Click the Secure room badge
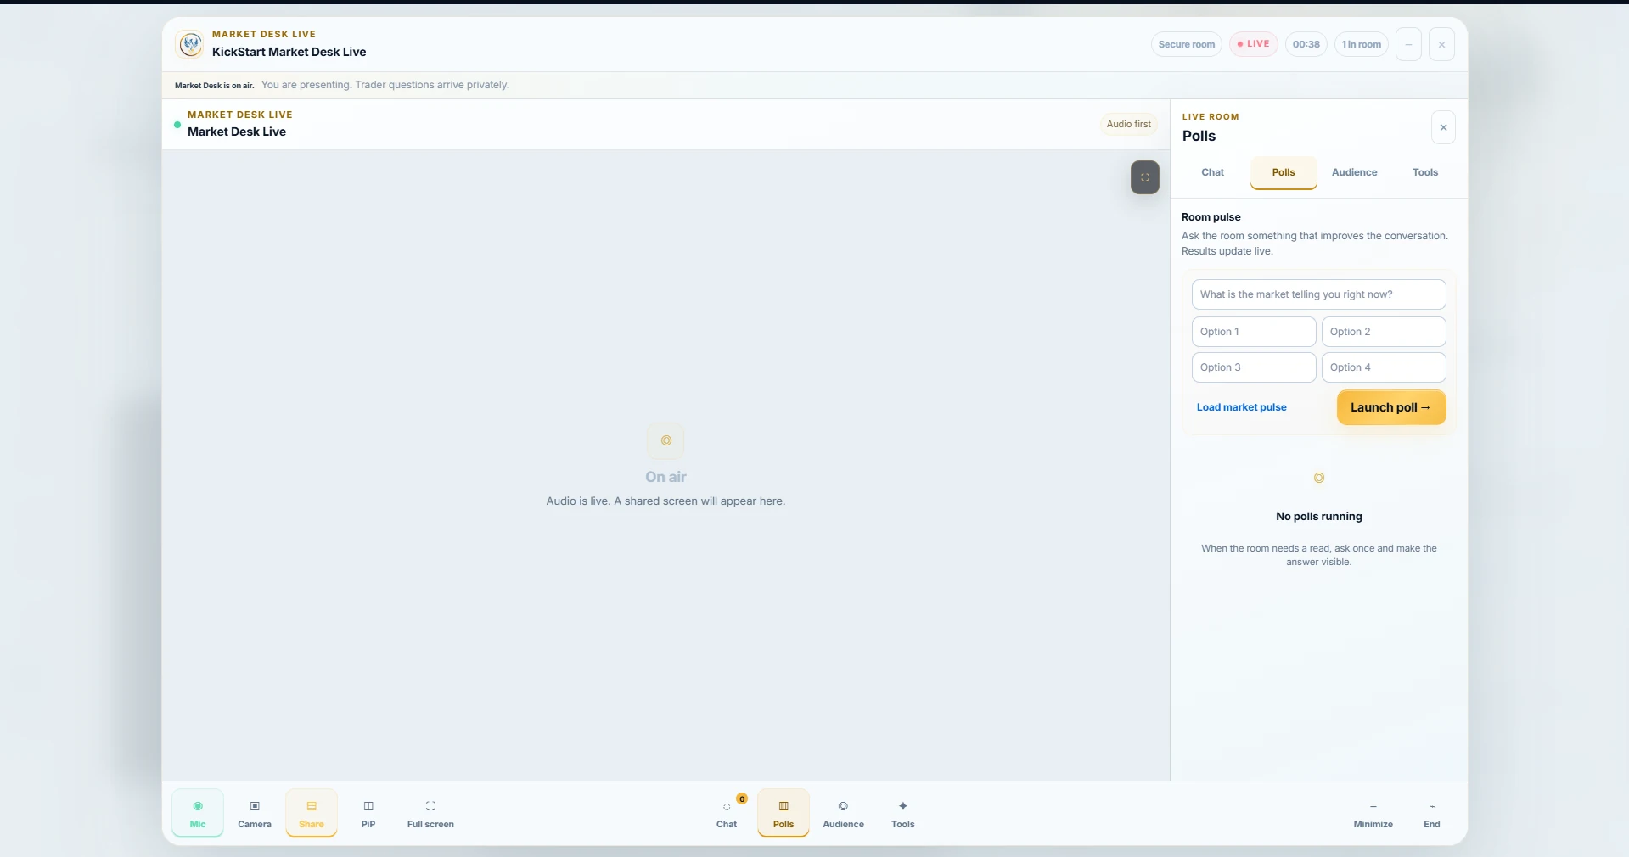This screenshot has width=1629, height=857. click(x=1187, y=44)
